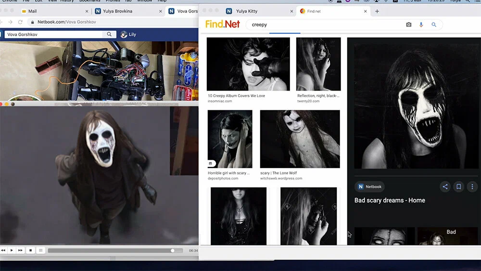Click the video progress slider knob
The width and height of the screenshot is (481, 271).
click(173, 250)
